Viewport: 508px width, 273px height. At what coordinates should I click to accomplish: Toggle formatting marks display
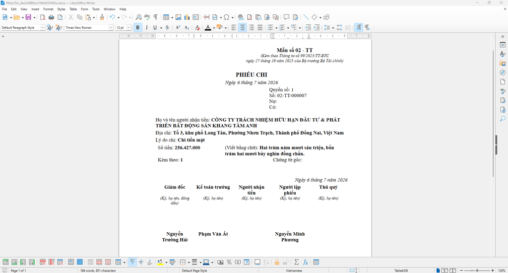(x=155, y=17)
